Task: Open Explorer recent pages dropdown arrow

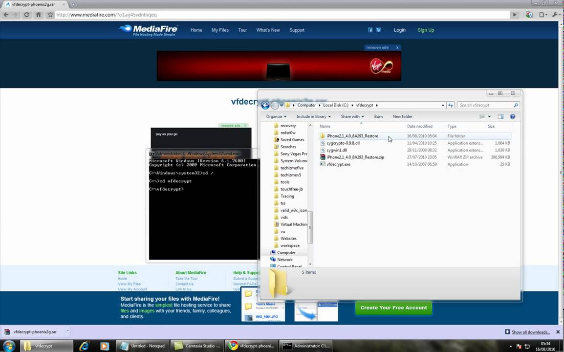Action: pyautogui.click(x=282, y=106)
